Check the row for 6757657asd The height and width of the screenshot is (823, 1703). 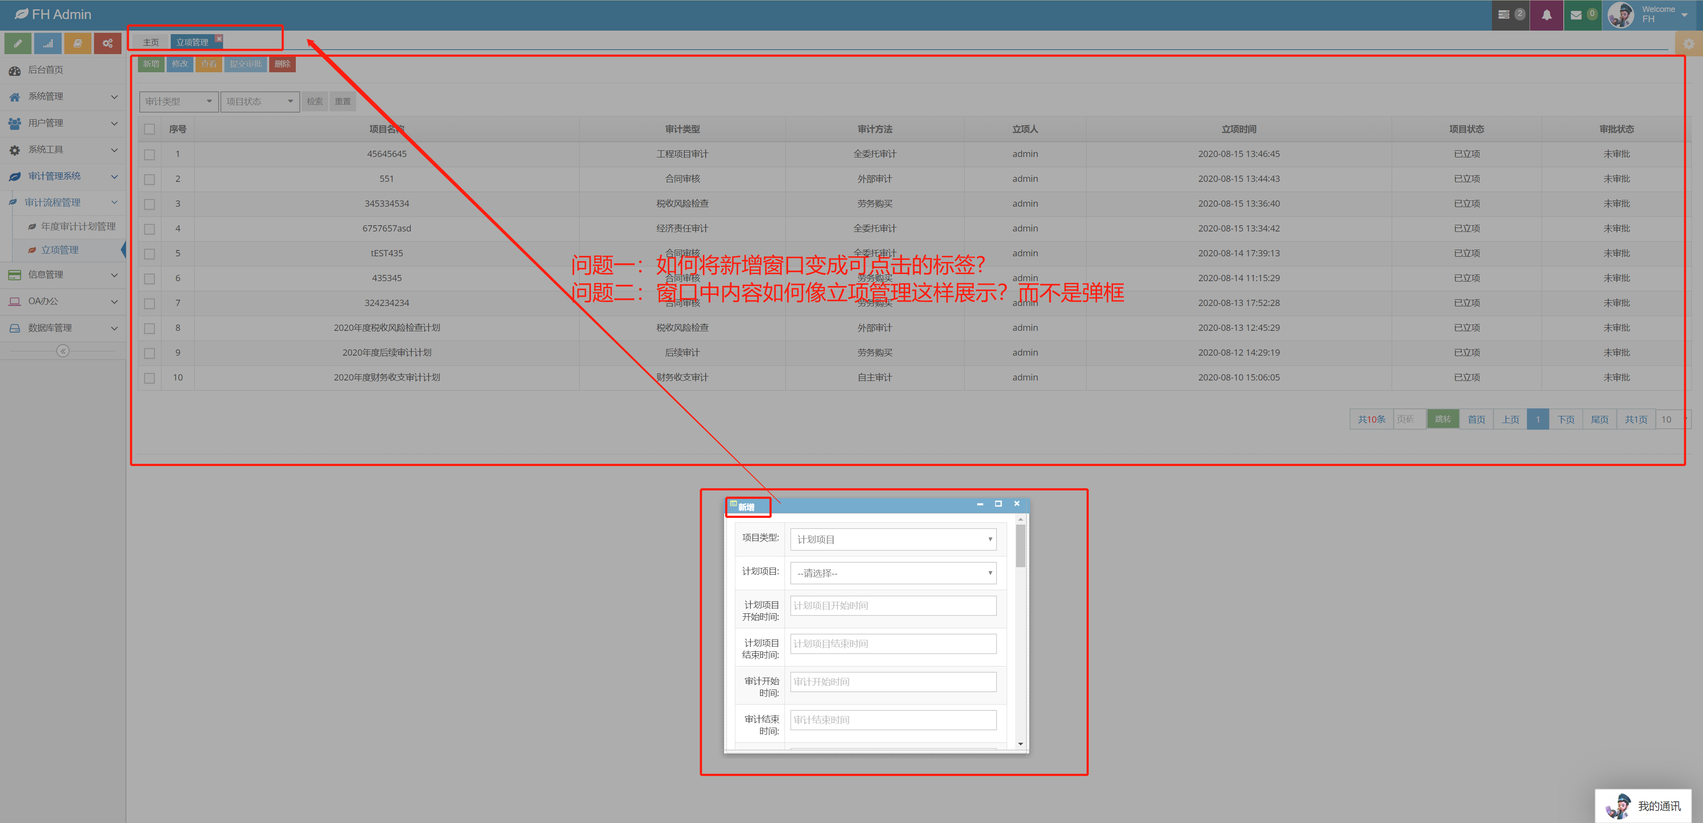(x=149, y=229)
